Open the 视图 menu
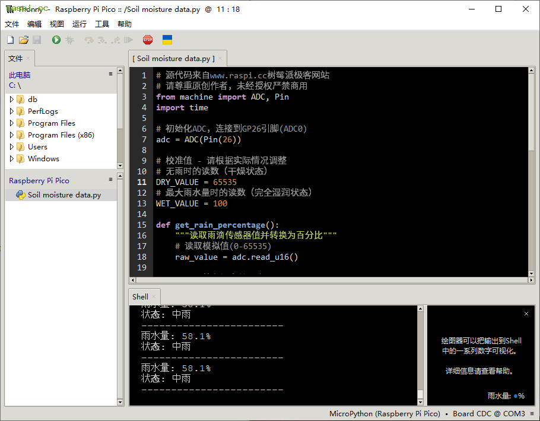The width and height of the screenshot is (540, 421). click(57, 24)
